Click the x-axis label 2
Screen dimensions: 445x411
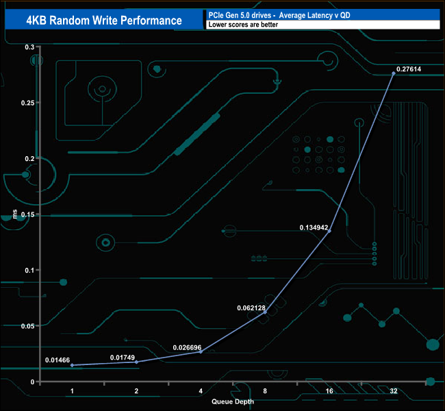(x=136, y=391)
